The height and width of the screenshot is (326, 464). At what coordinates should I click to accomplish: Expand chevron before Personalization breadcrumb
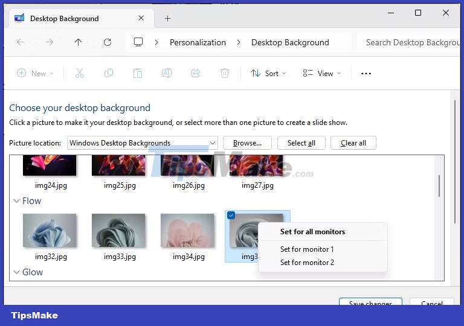(156, 43)
